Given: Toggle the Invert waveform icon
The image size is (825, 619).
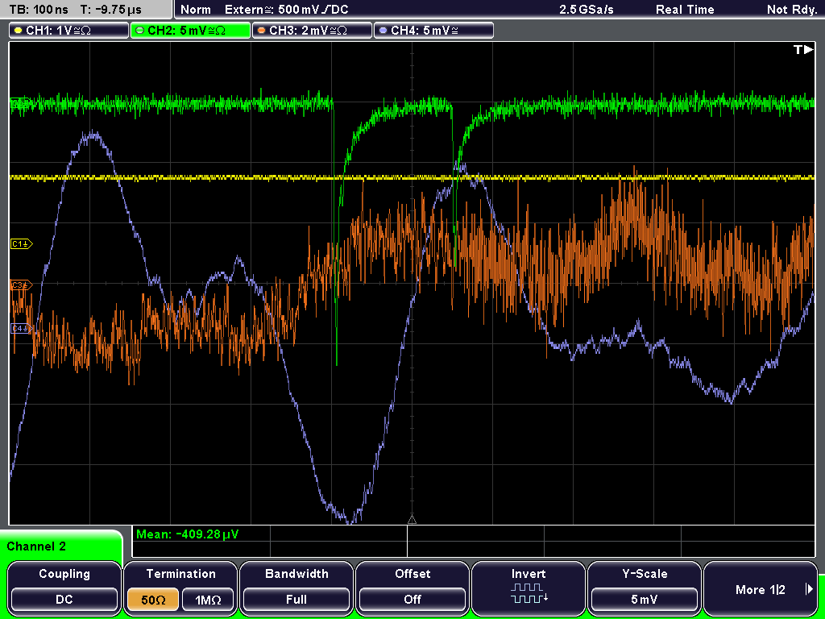Looking at the screenshot, I should coord(529,592).
